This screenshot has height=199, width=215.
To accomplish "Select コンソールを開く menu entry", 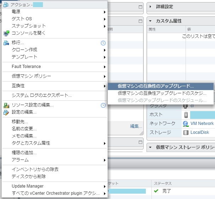I will tap(55, 33).
